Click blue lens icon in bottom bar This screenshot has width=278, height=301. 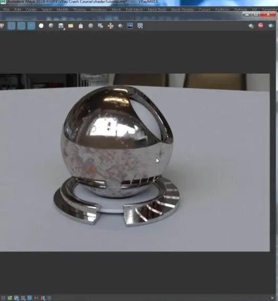16,298
